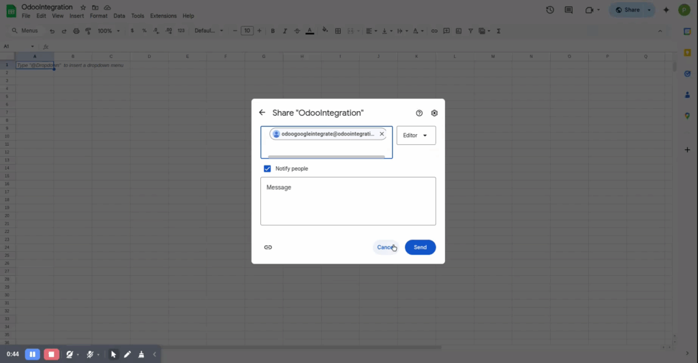Click the insert chart icon
This screenshot has height=363, width=698.
[x=459, y=31]
